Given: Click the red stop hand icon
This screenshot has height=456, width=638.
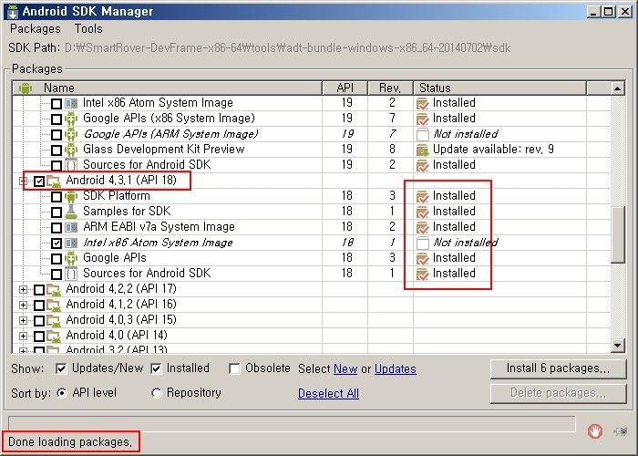Looking at the screenshot, I should pyautogui.click(x=595, y=431).
